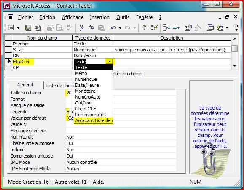Click the Primary Key icon

tap(145, 28)
